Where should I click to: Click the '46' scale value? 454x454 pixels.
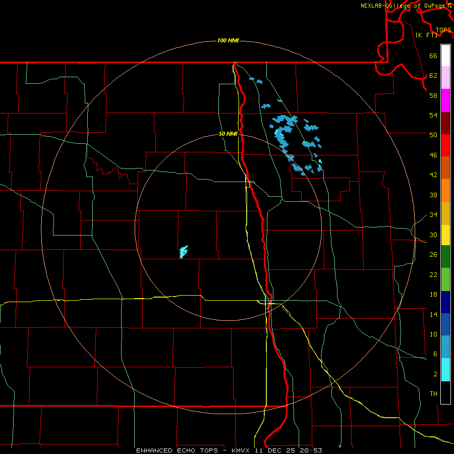tap(433, 155)
